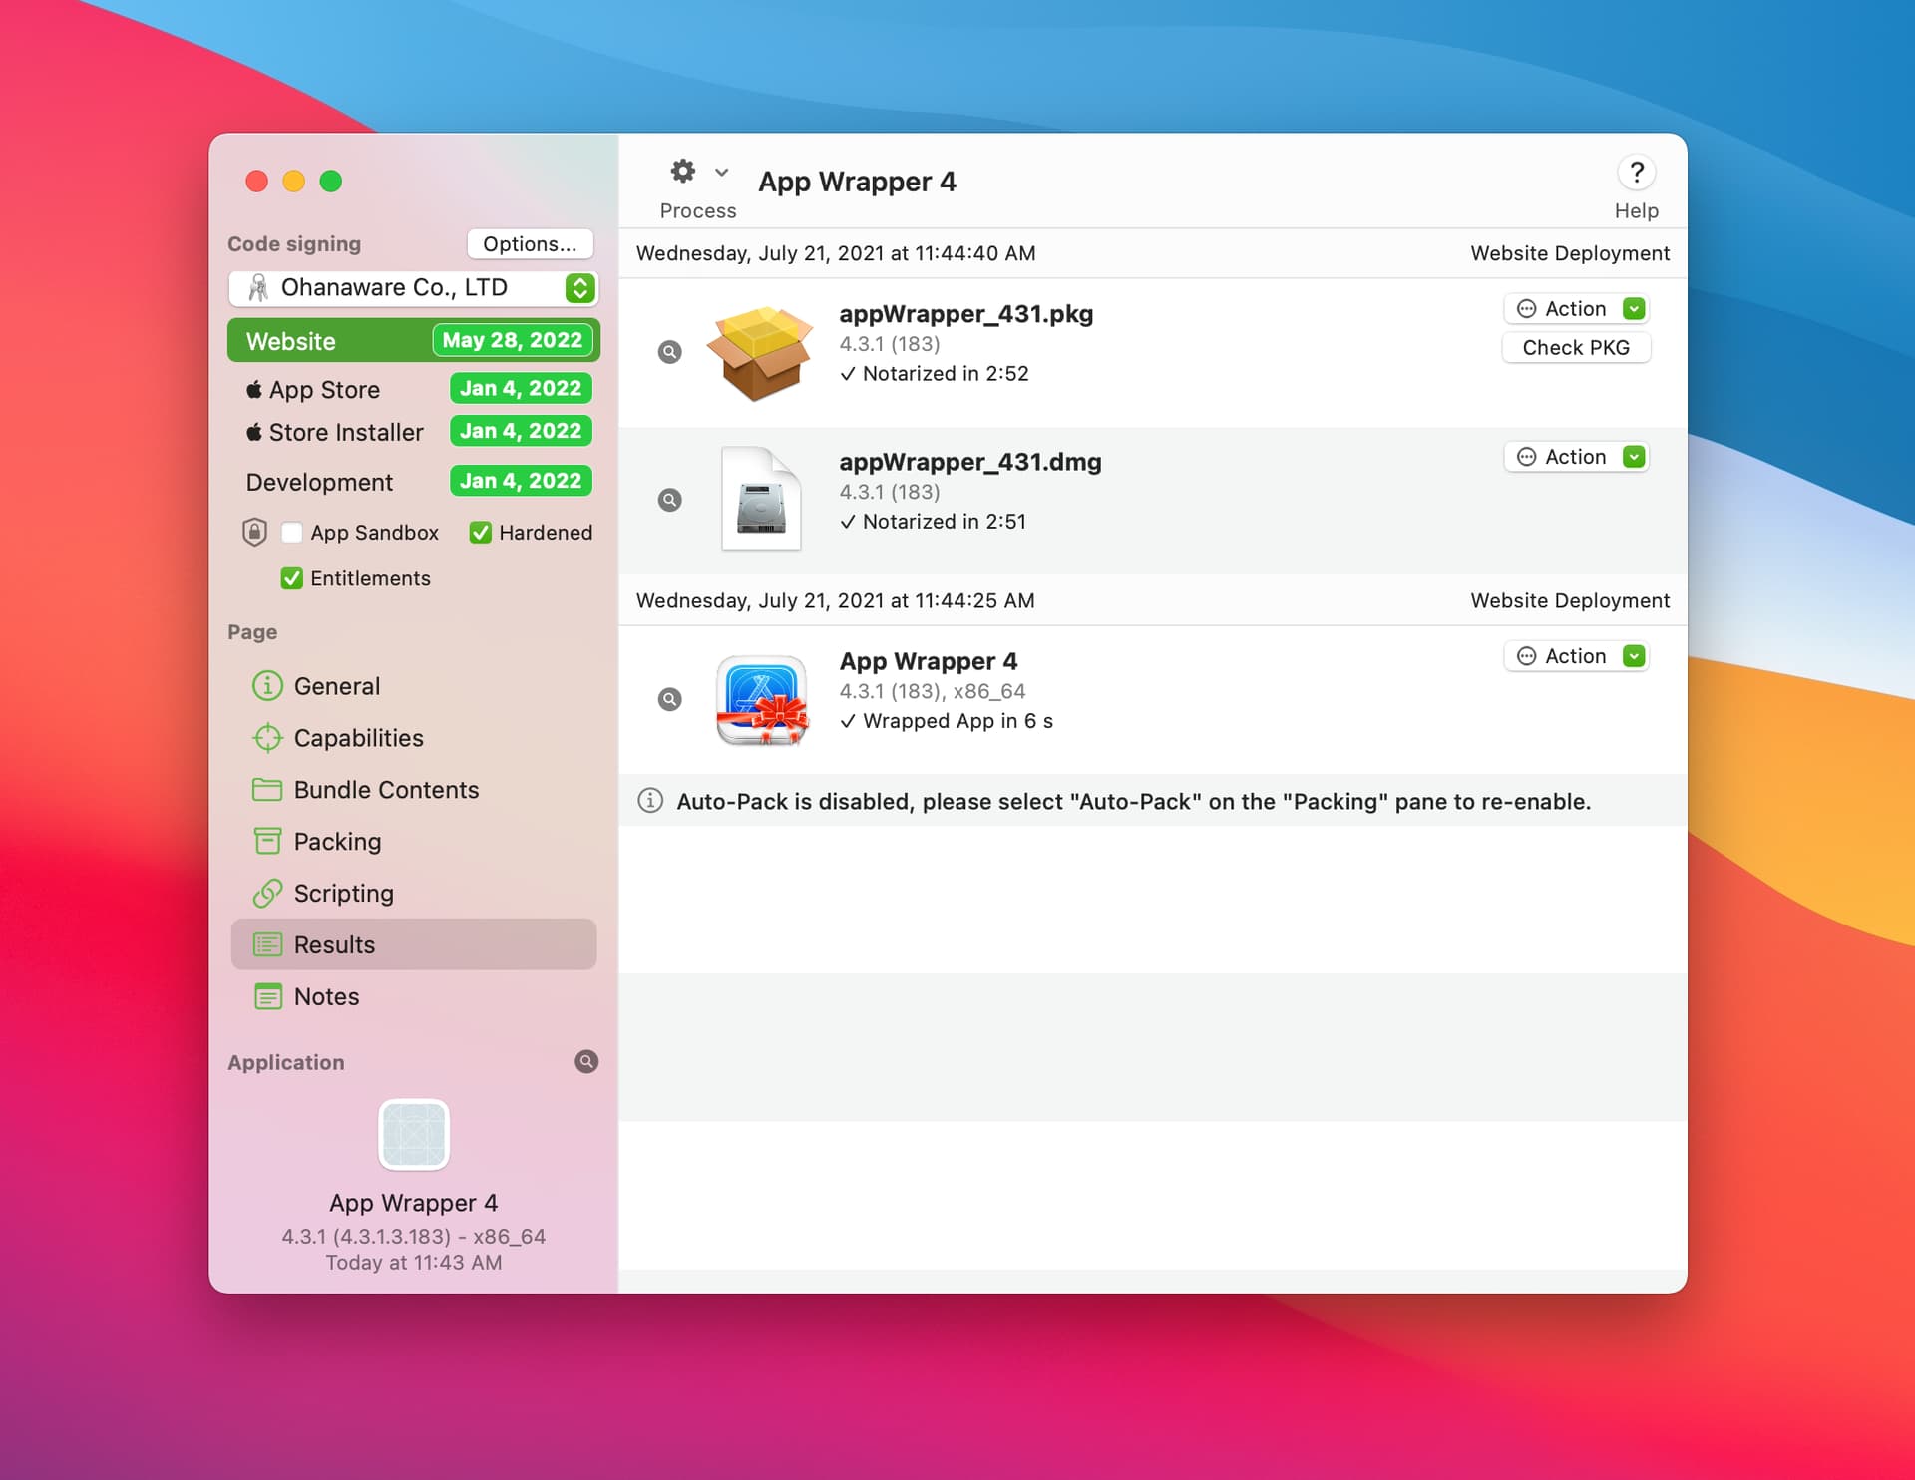
Task: Open the Notes page
Action: 413,996
